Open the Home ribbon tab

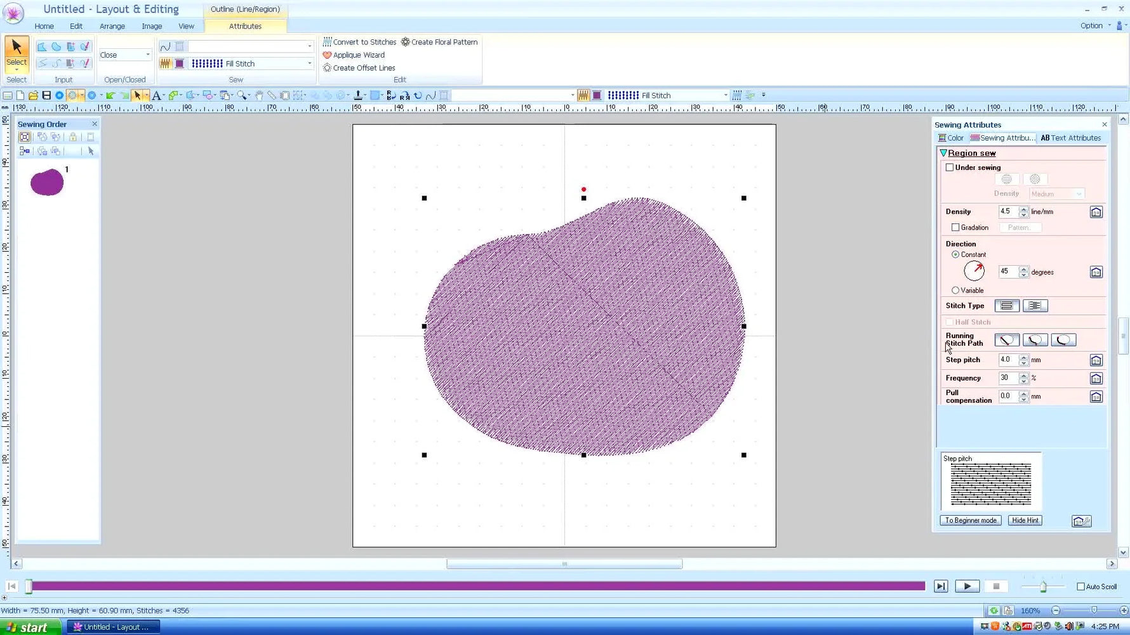coord(44,26)
